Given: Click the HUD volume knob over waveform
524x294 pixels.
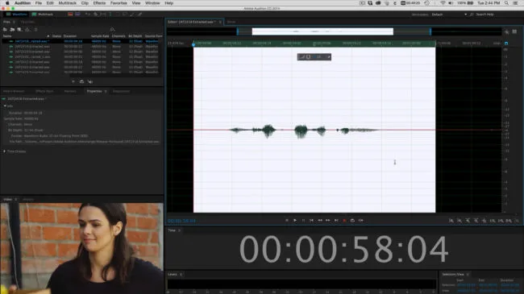Looking at the screenshot, I should coord(308,57).
